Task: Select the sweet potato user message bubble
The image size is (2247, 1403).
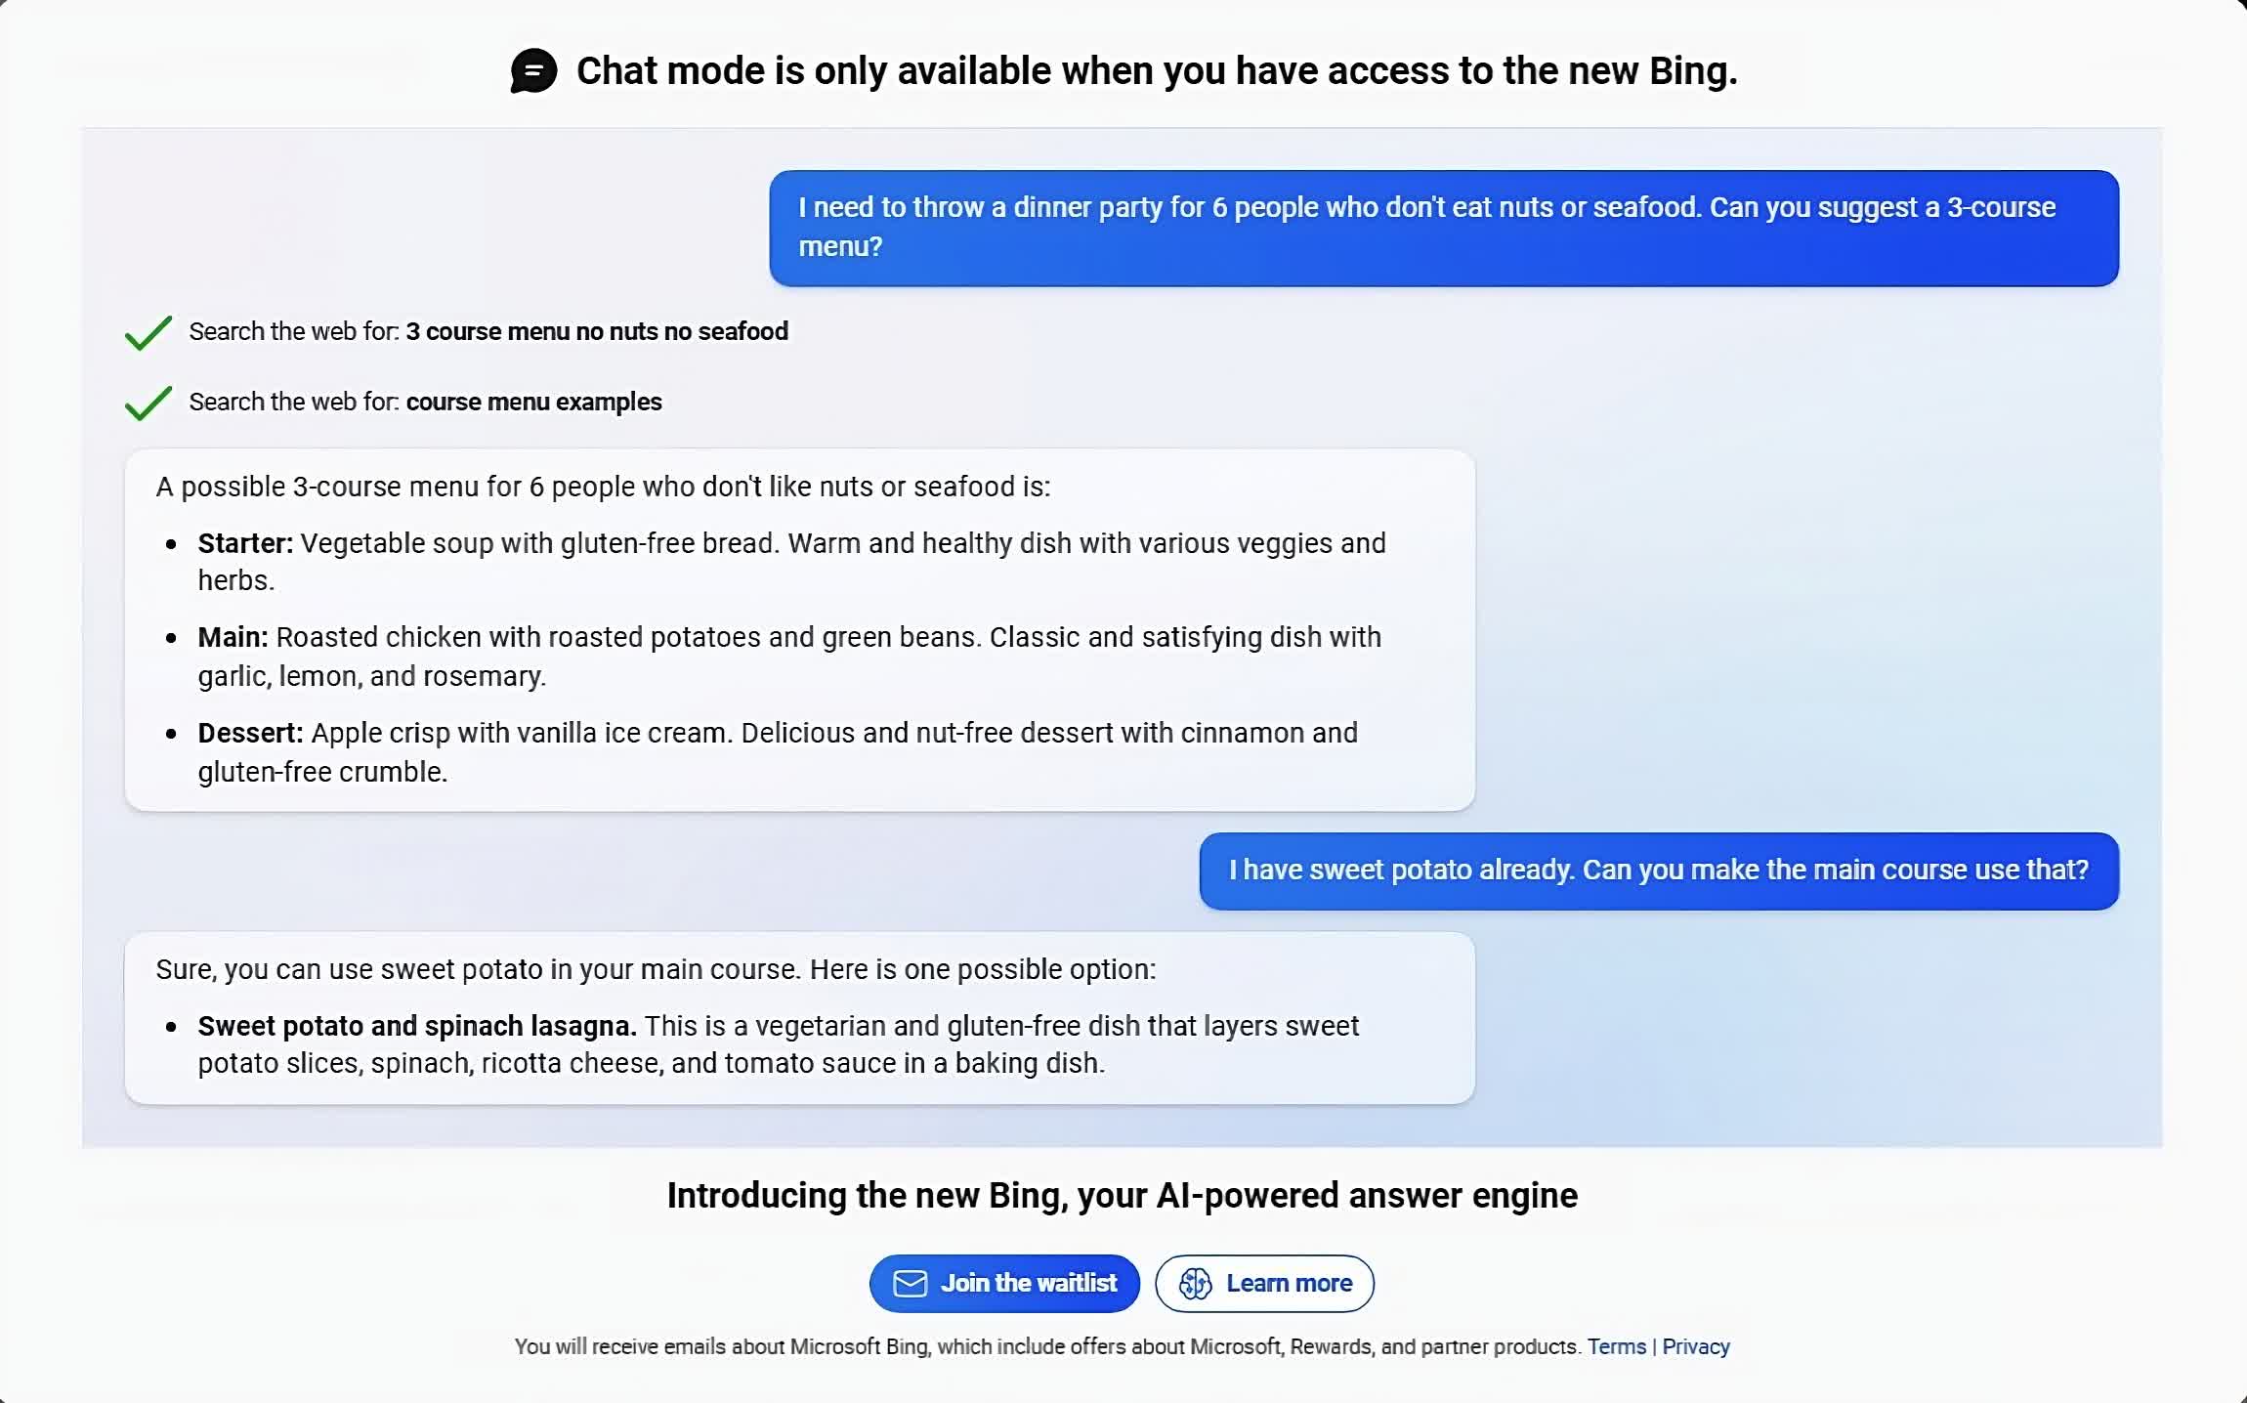Action: [1658, 871]
